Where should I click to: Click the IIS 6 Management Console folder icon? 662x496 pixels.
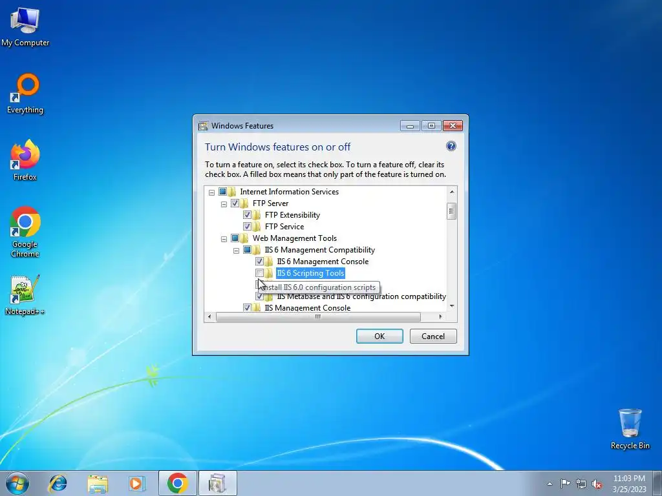pos(269,262)
